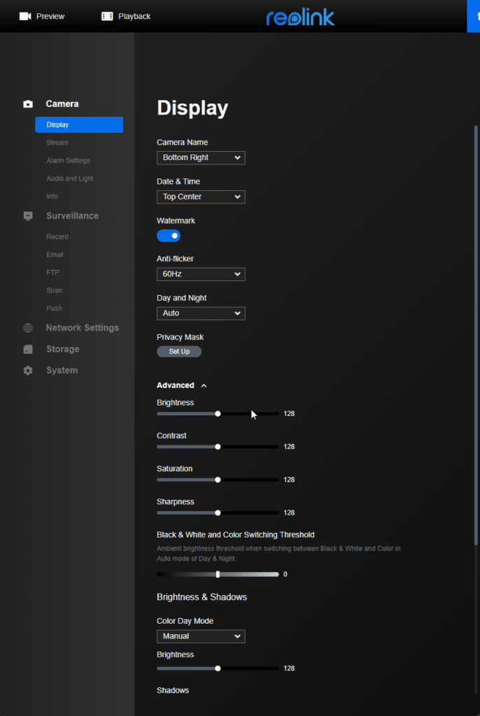Click the Playback film icon

(x=107, y=16)
